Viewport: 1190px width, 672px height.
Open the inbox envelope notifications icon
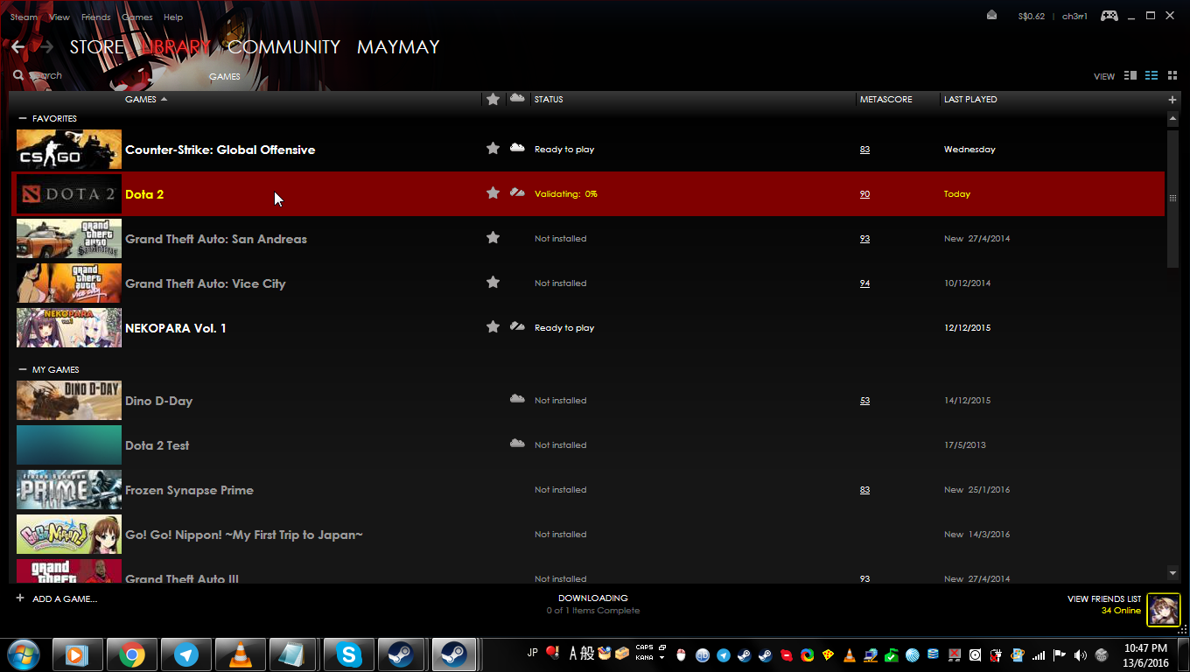991,15
